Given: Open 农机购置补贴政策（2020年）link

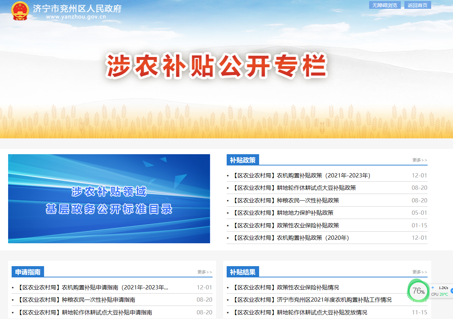Looking at the screenshot, I should [291, 238].
